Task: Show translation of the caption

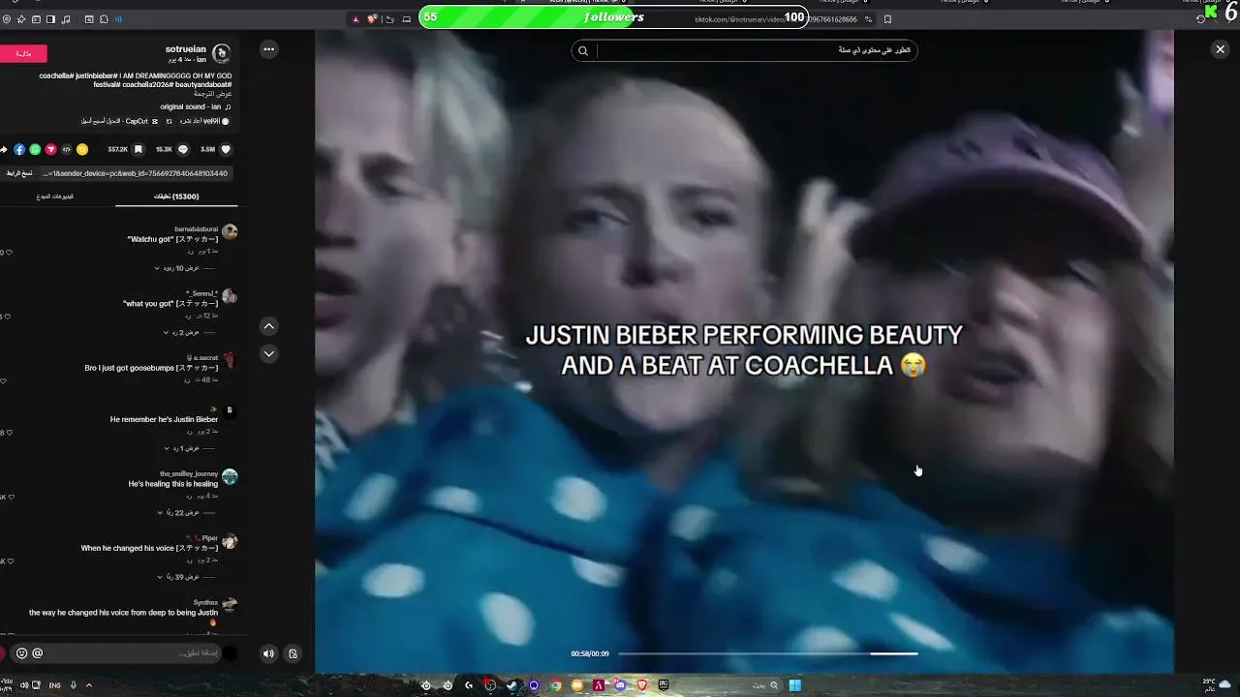Action: click(x=213, y=93)
